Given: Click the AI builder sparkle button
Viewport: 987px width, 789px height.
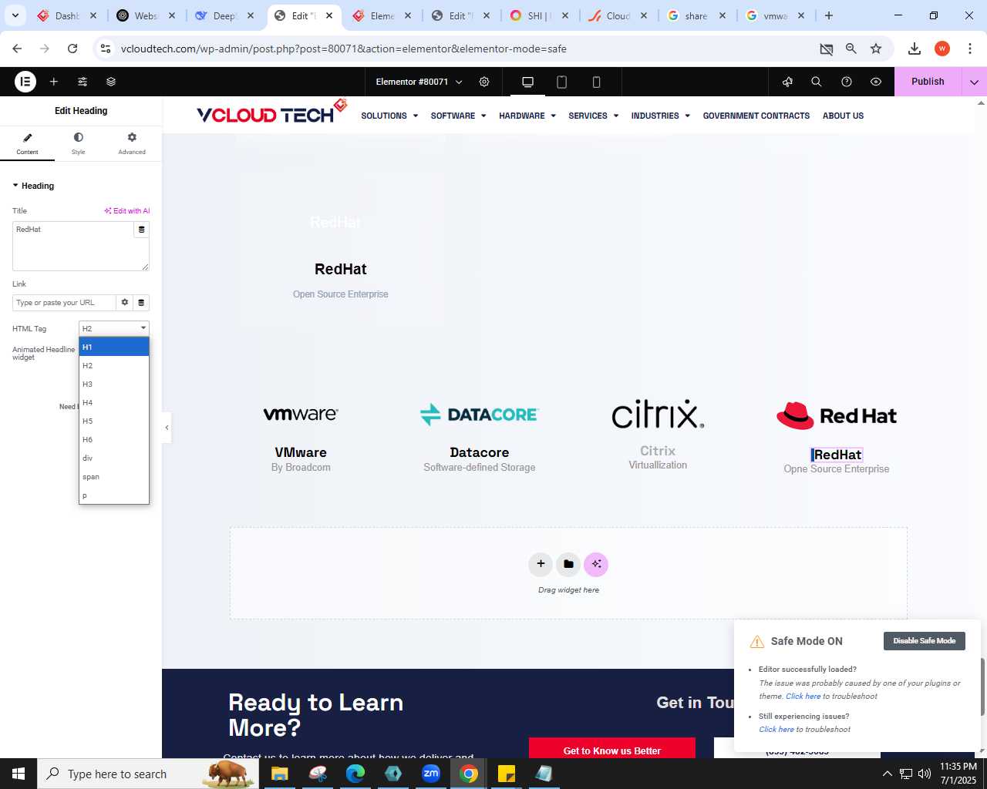Looking at the screenshot, I should tap(596, 564).
